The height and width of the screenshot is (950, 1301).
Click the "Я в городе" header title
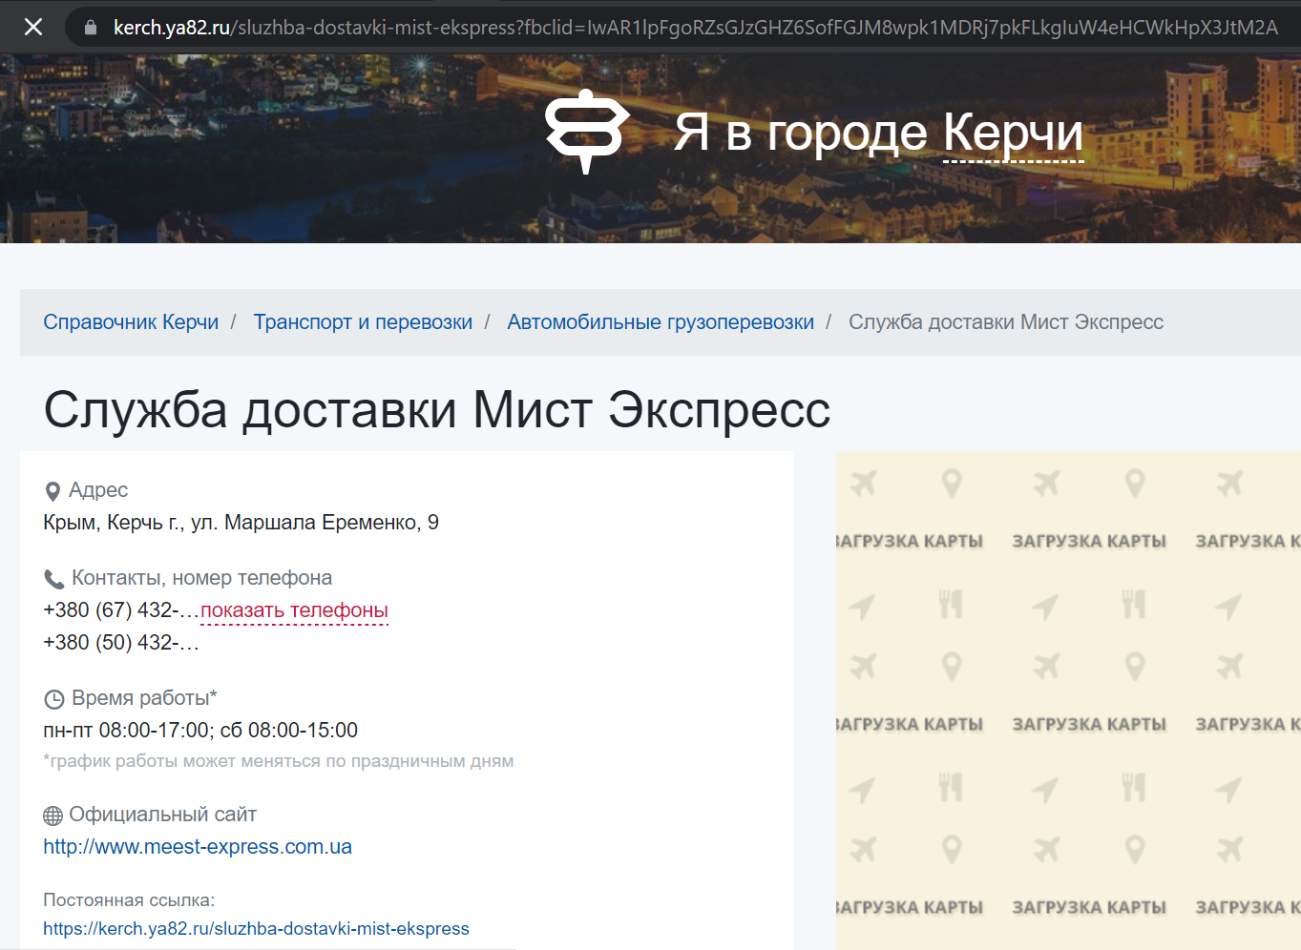point(801,132)
